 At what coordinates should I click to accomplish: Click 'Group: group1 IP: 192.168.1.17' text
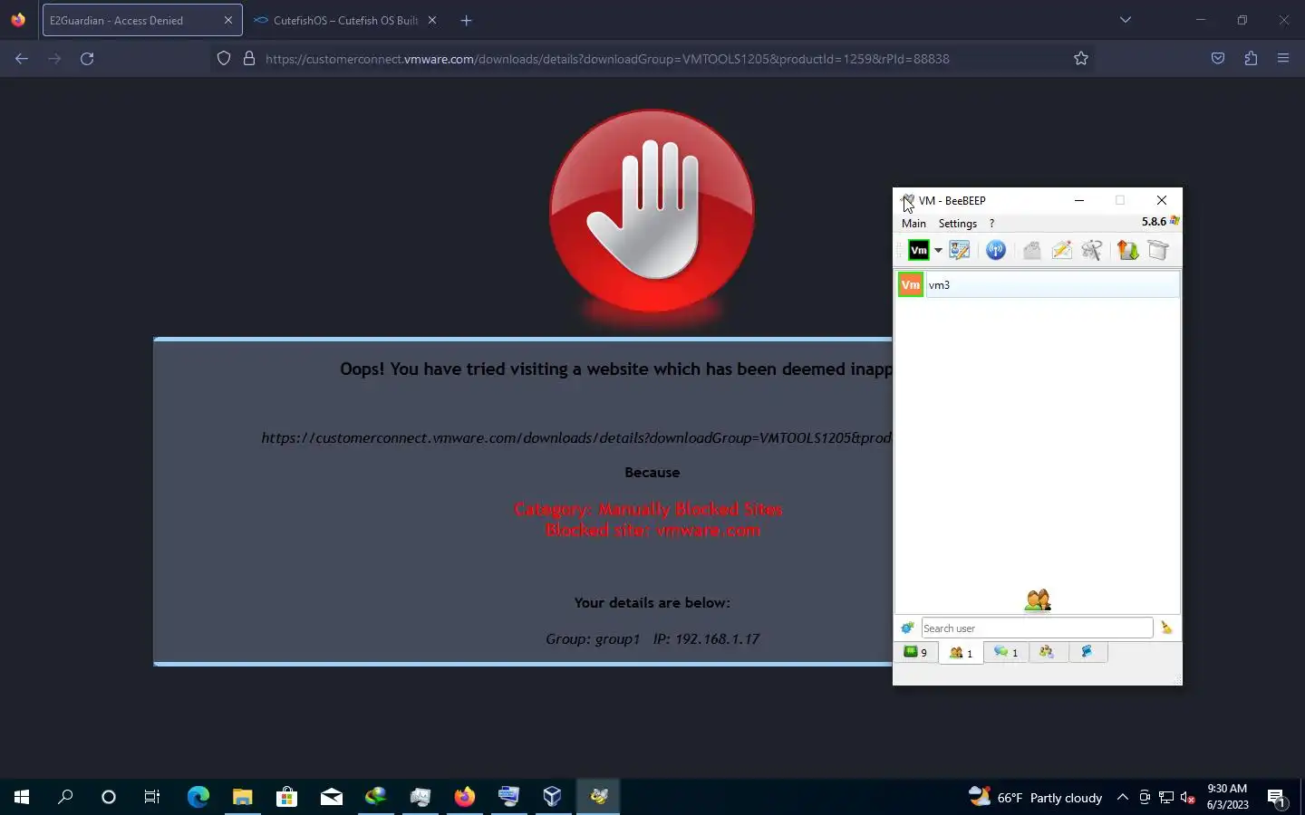click(652, 639)
